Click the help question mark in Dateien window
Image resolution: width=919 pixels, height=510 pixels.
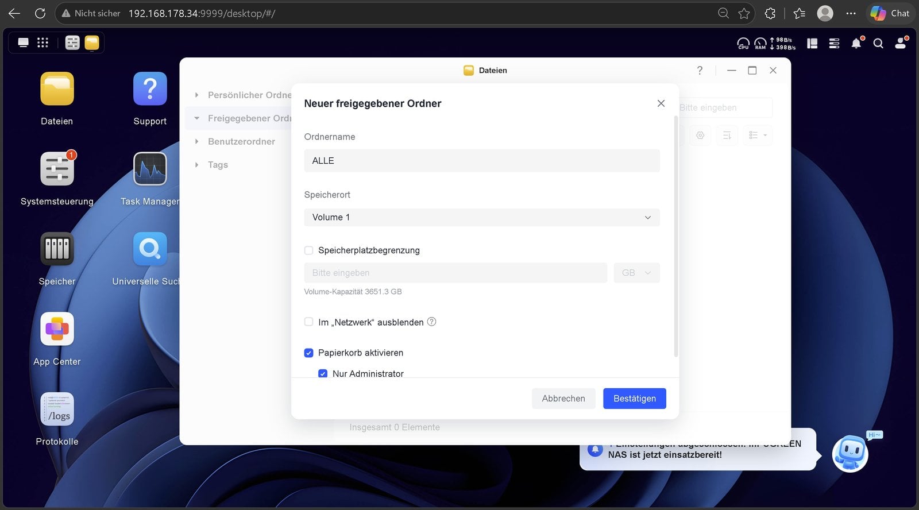coord(700,70)
